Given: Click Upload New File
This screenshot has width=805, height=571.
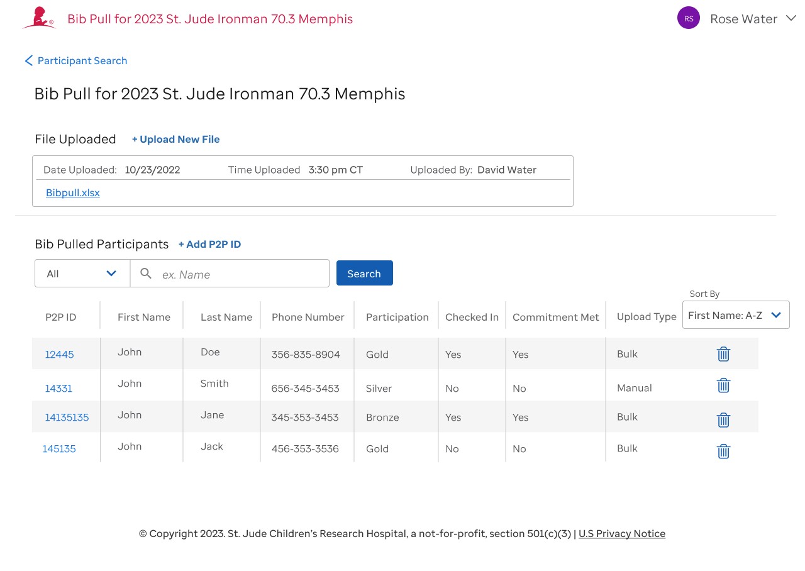Looking at the screenshot, I should point(175,139).
